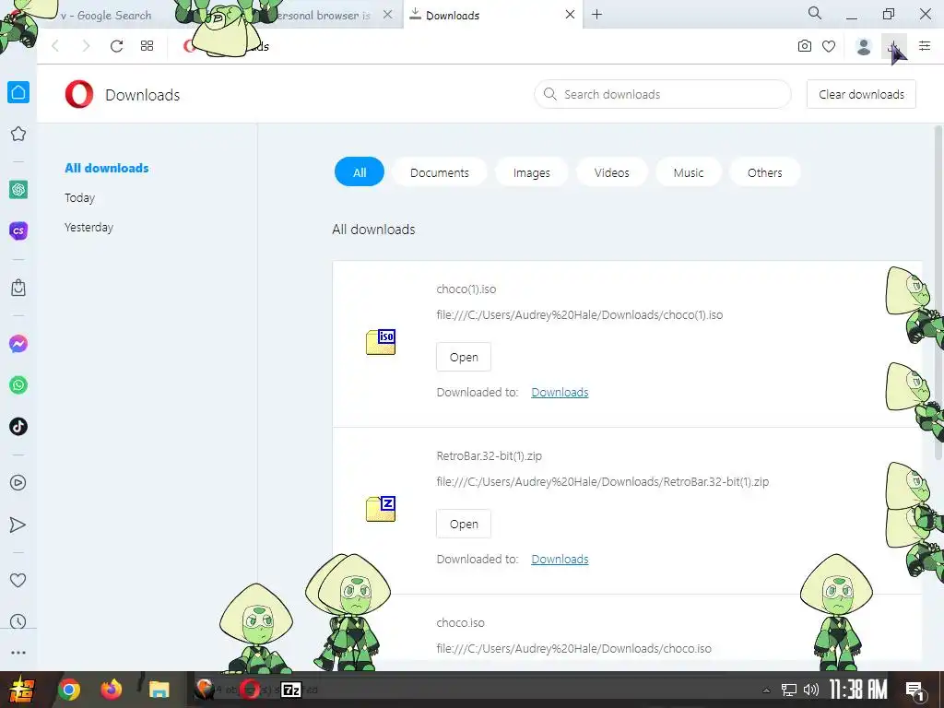Viewport: 944px width, 708px height.
Task: Close the 'personal browser' tab
Action: [x=388, y=15]
